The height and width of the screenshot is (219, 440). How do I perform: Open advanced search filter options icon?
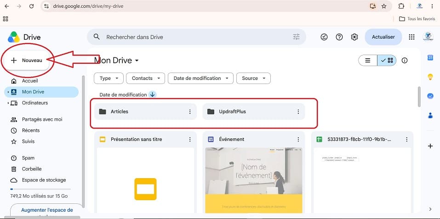(297, 37)
